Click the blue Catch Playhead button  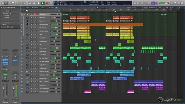pyautogui.click(x=56, y=8)
